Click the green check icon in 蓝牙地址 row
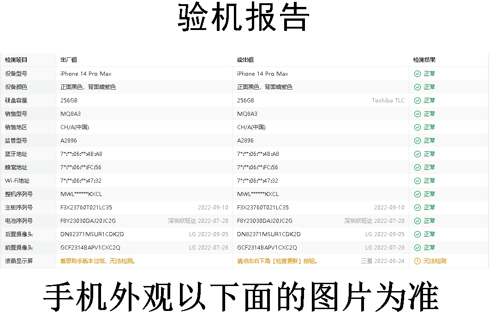489x322 pixels. click(x=417, y=154)
